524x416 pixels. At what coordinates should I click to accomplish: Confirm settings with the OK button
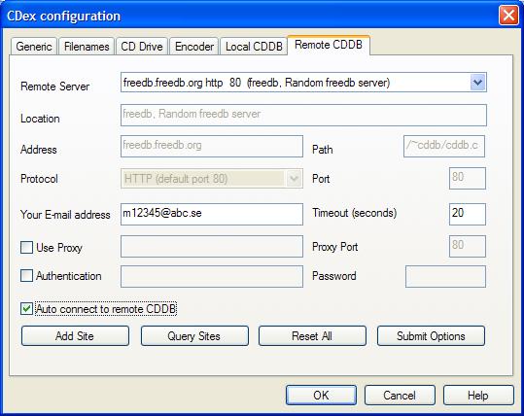coord(321,396)
